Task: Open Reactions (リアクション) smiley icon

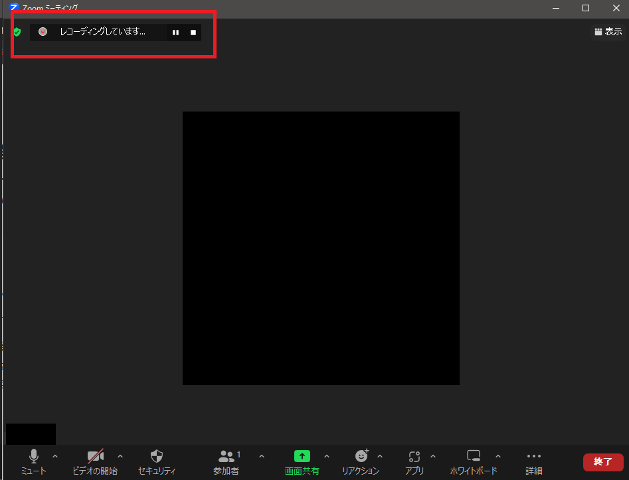Action: point(361,457)
